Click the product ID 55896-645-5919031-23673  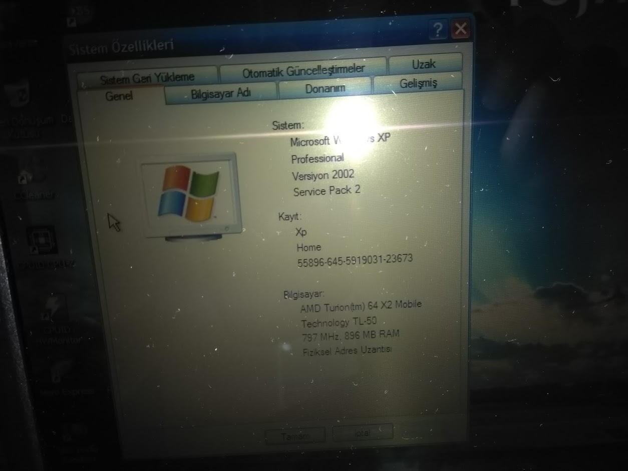pos(355,261)
